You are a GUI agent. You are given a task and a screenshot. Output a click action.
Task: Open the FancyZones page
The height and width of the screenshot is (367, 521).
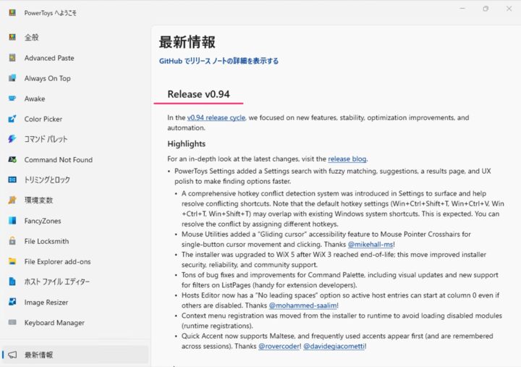(x=75, y=220)
